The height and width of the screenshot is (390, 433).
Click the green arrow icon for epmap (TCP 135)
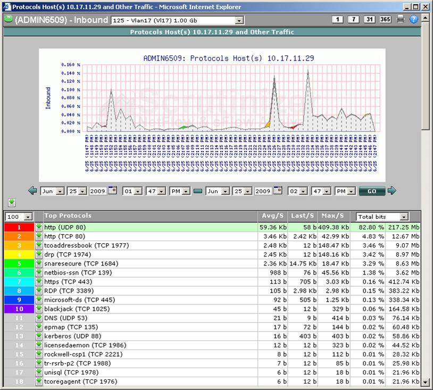(x=39, y=327)
